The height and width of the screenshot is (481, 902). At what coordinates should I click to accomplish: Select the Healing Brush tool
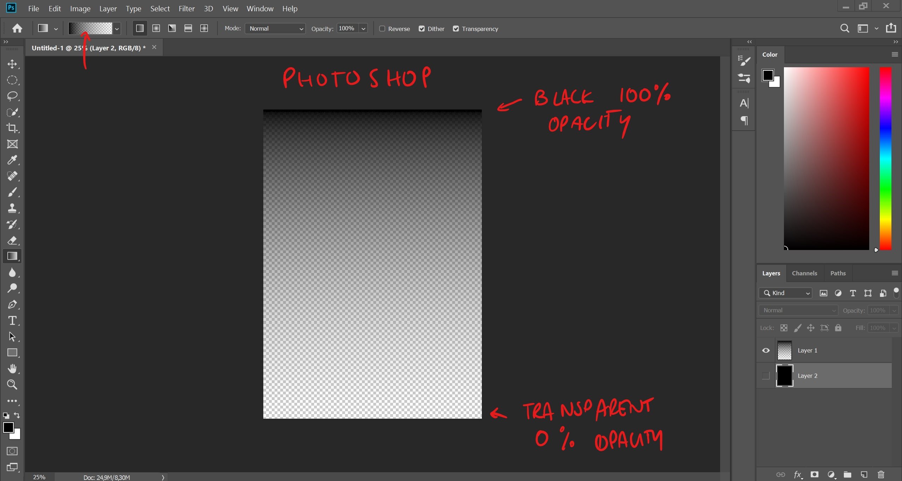coord(12,176)
